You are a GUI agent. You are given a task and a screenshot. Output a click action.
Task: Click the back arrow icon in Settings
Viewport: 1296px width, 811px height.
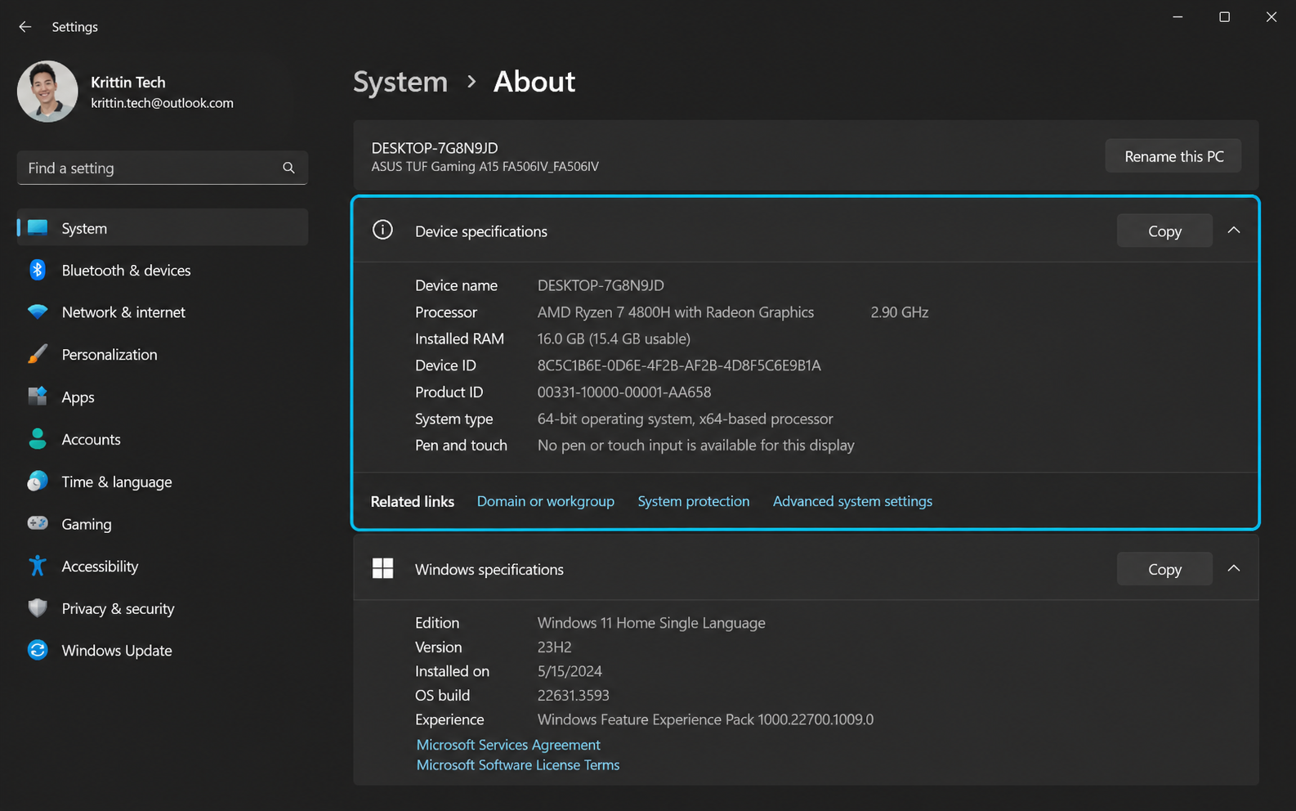point(25,27)
